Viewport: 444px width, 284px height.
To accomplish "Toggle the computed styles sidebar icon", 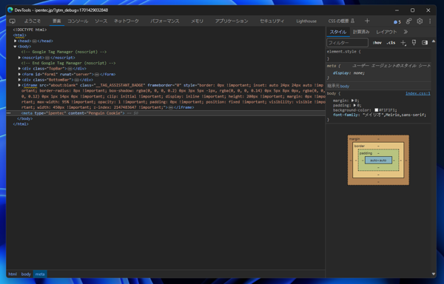I will [x=425, y=43].
